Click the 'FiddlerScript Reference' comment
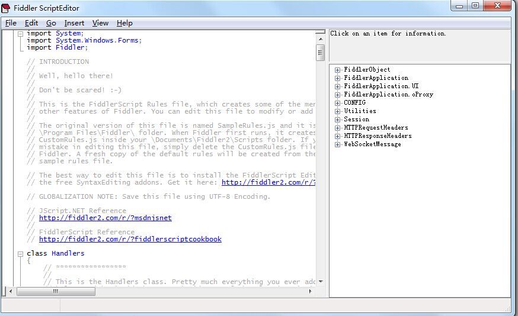Viewport: 518px width, 316px height. (x=81, y=232)
